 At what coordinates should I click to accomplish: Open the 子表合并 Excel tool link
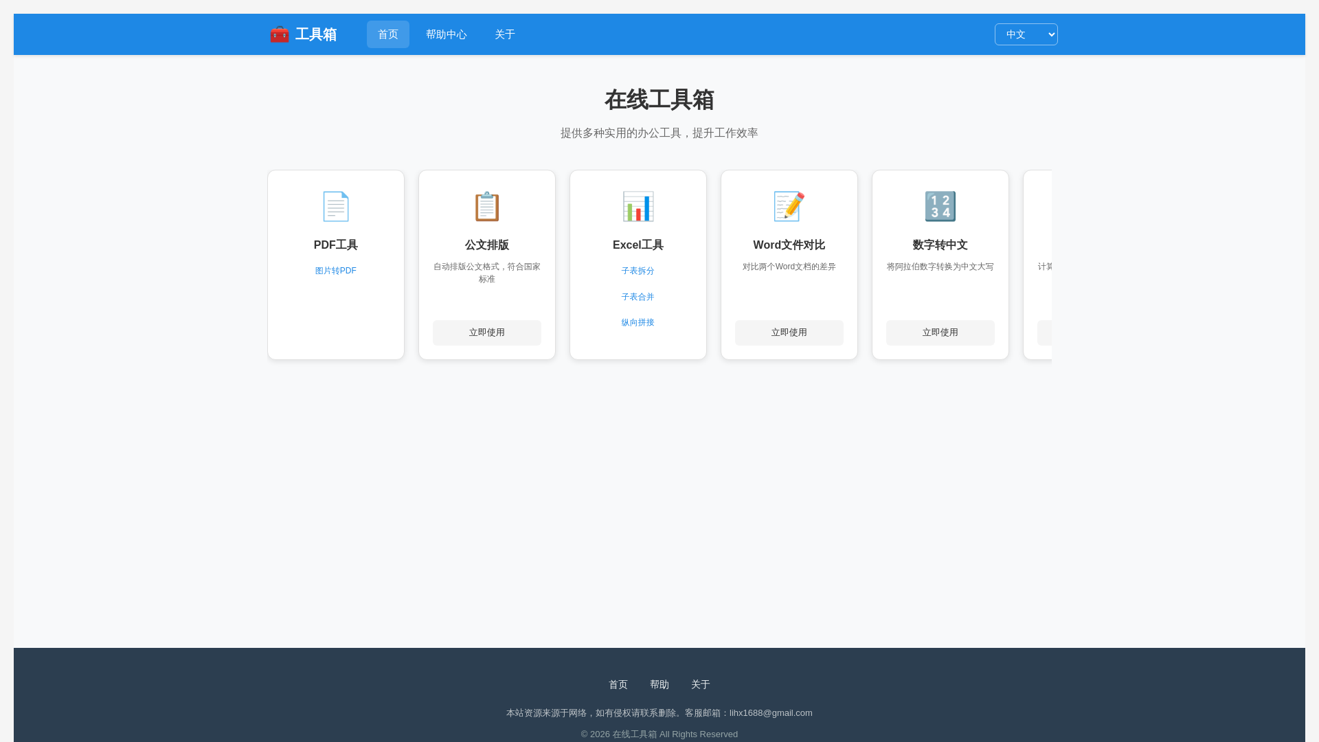tap(638, 297)
